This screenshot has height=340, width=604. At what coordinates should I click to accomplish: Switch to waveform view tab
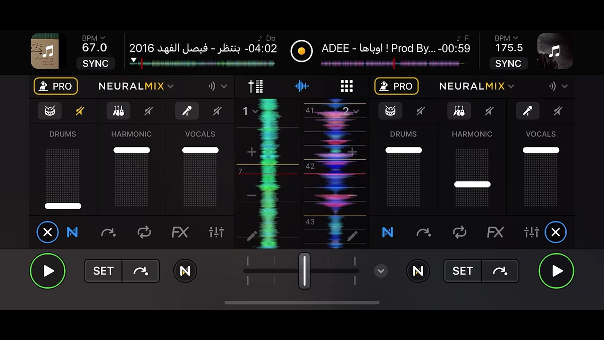[x=302, y=86]
